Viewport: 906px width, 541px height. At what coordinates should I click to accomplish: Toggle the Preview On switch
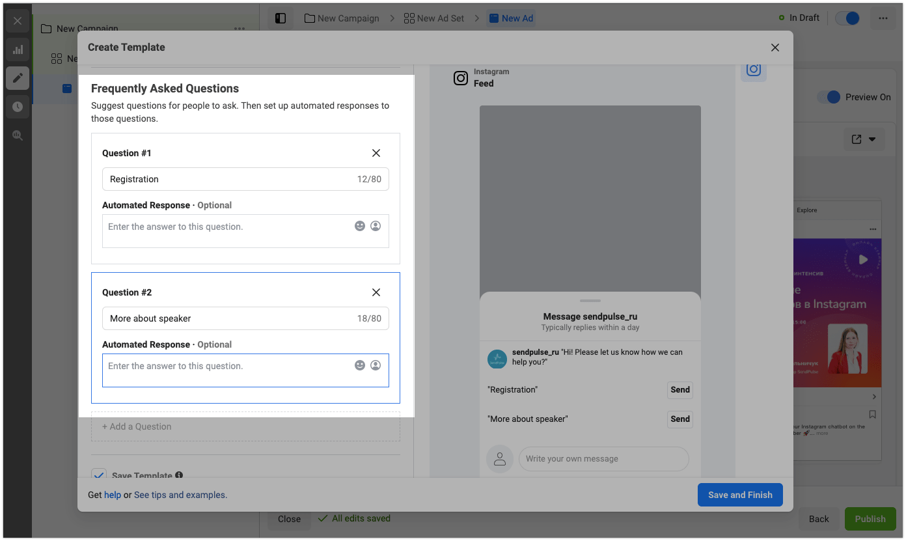(829, 97)
